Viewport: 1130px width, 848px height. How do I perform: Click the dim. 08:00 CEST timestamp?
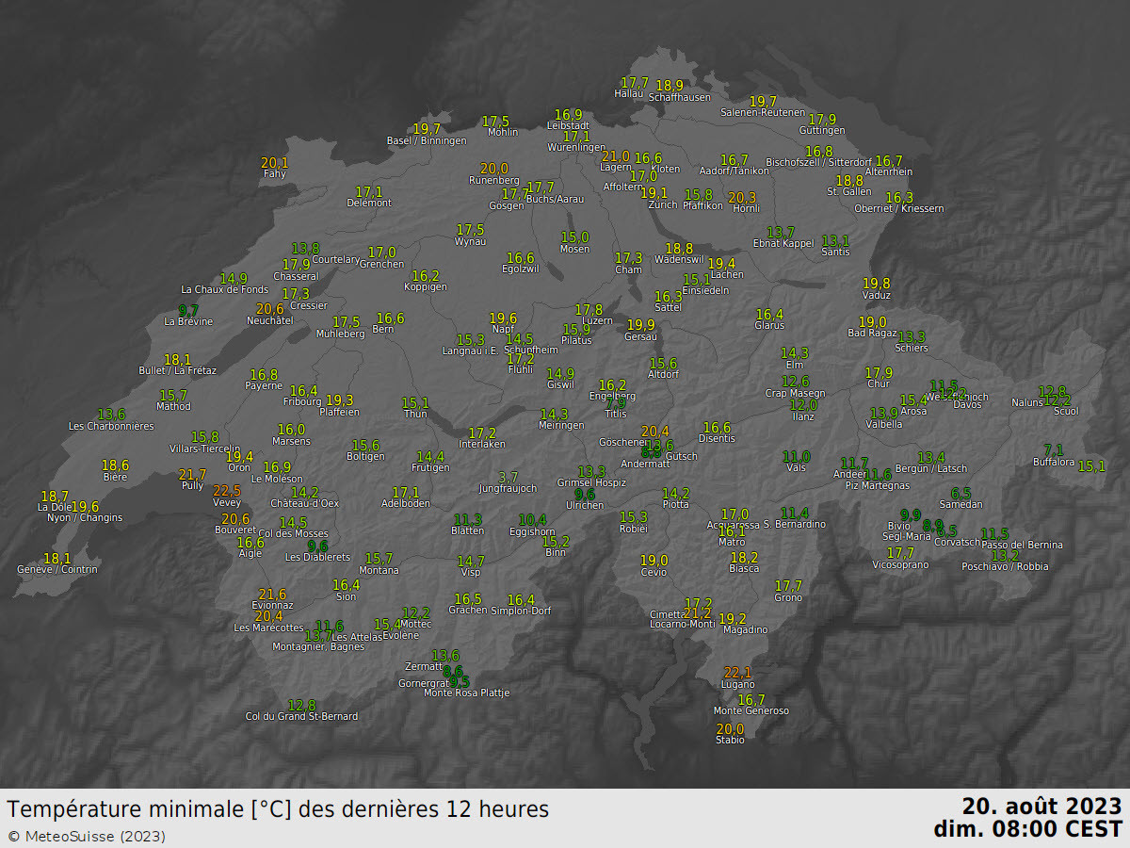1027,829
